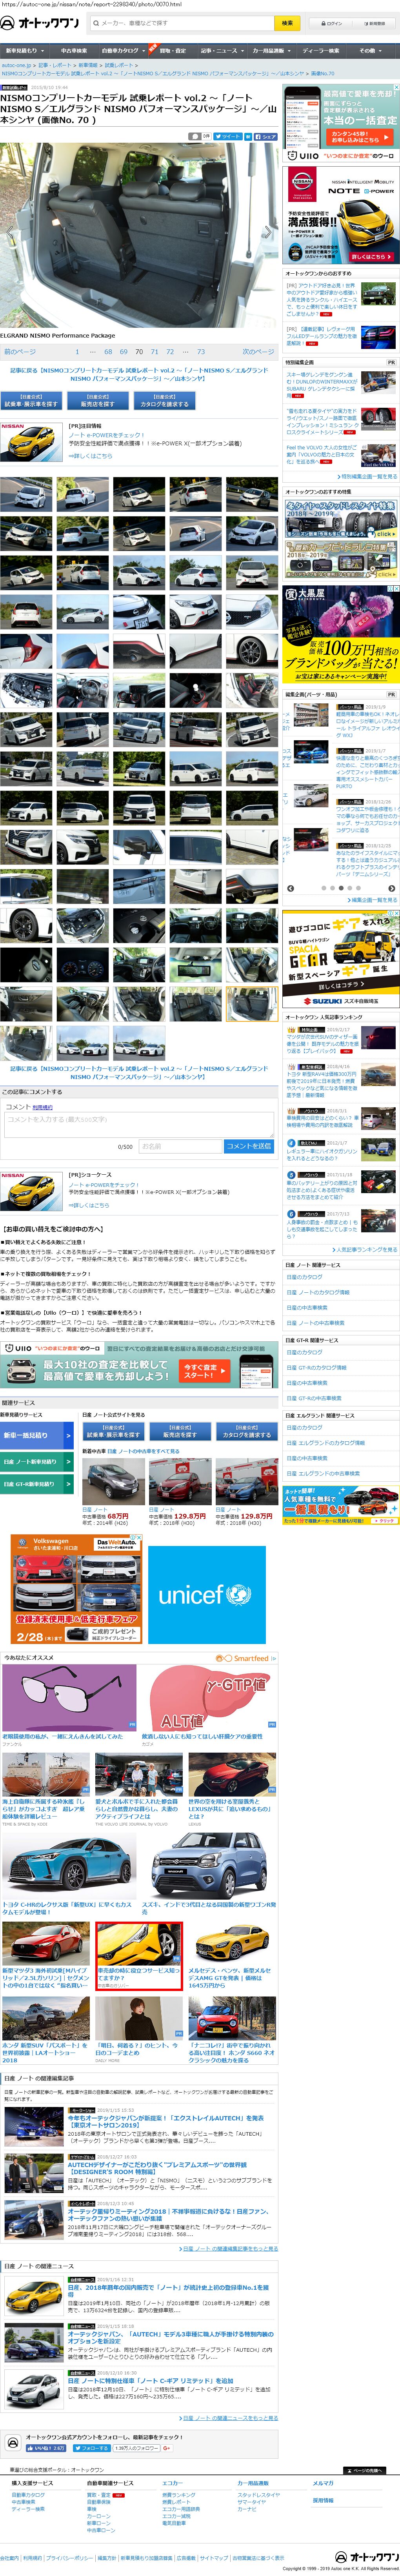This screenshot has width=400, height=2576.
Task: Click the Facebook share button above photo
Action: click(264, 136)
